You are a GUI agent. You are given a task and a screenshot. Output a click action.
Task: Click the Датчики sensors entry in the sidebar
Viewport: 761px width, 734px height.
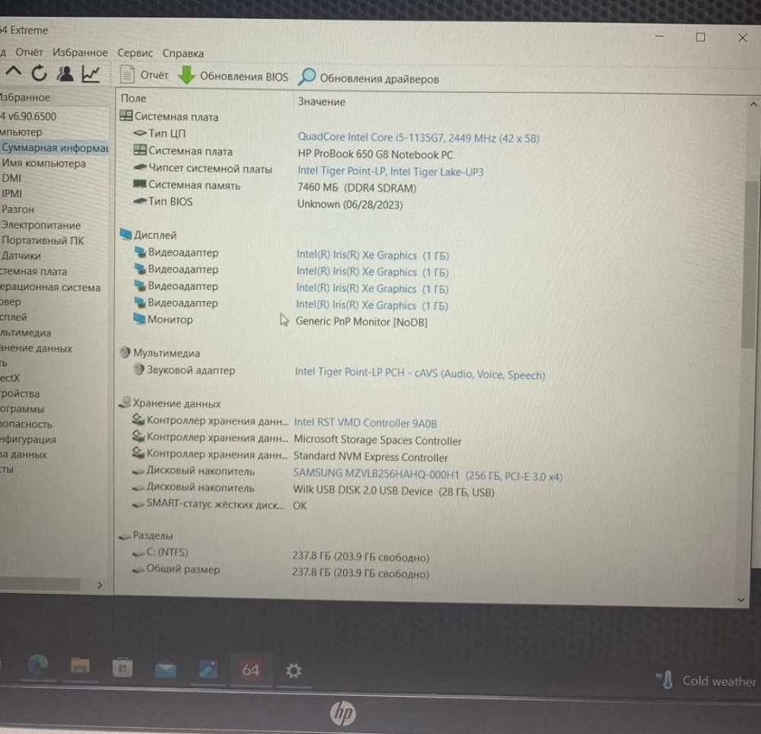click(22, 256)
